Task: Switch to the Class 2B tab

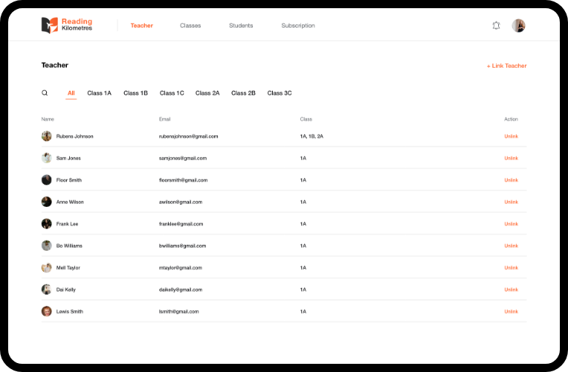Action: pos(243,93)
